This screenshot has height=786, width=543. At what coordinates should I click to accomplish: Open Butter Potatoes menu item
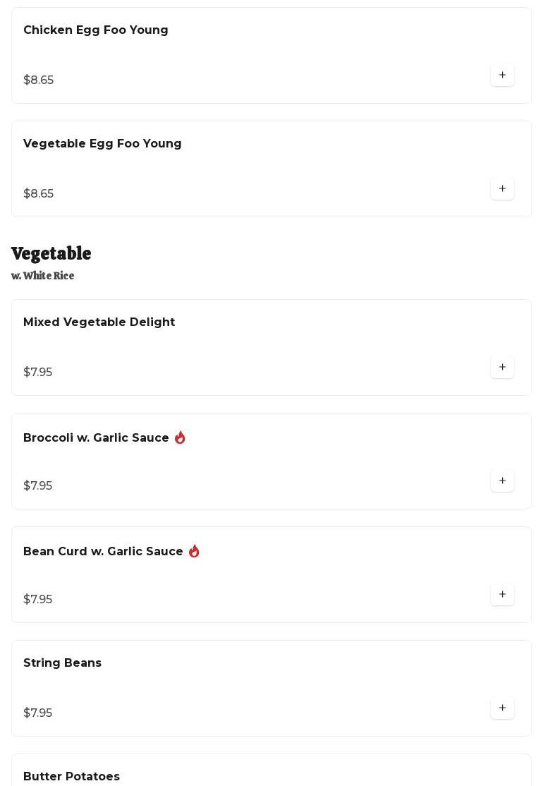pyautogui.click(x=71, y=776)
